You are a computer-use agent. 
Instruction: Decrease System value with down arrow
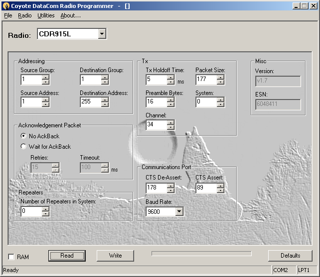(x=220, y=104)
